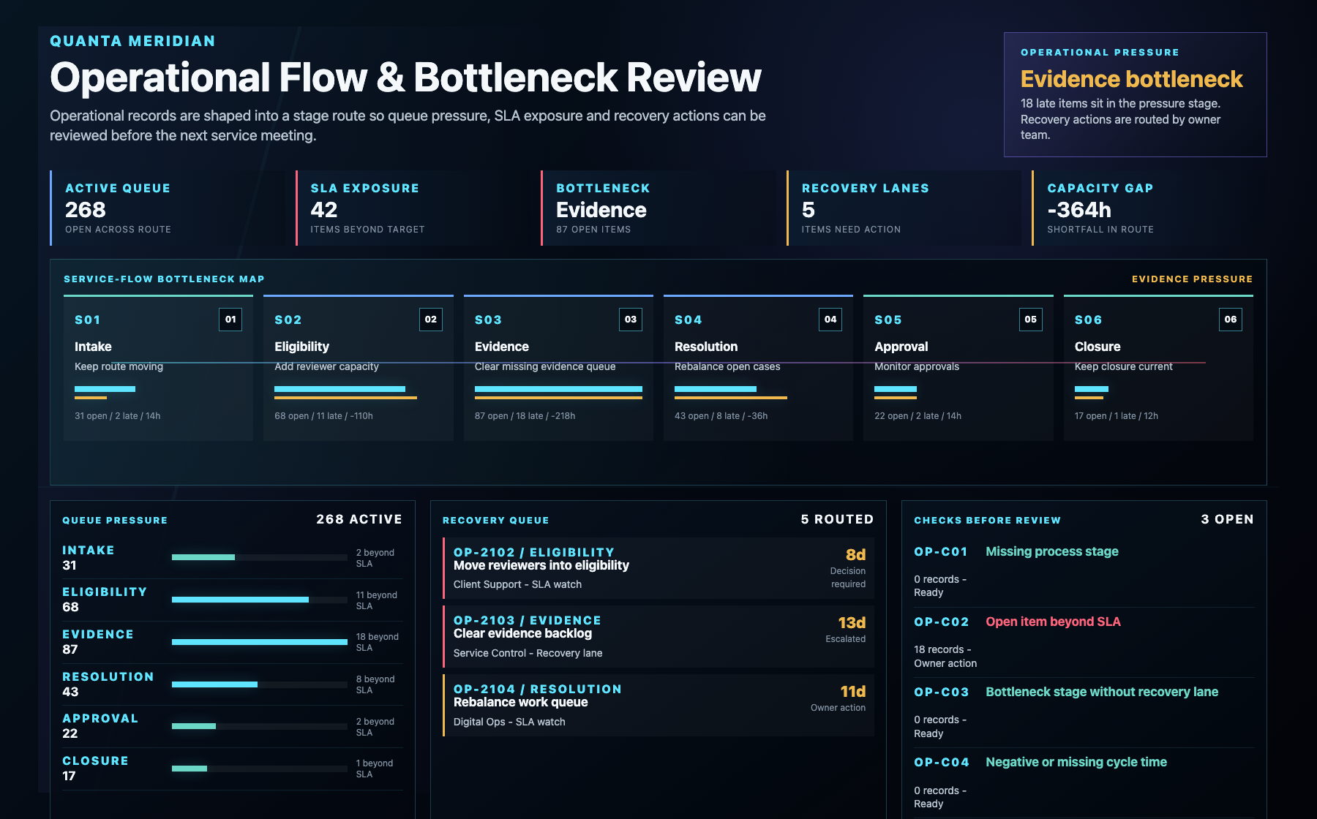
Task: Click the 8d Decision required badge
Action: click(847, 568)
